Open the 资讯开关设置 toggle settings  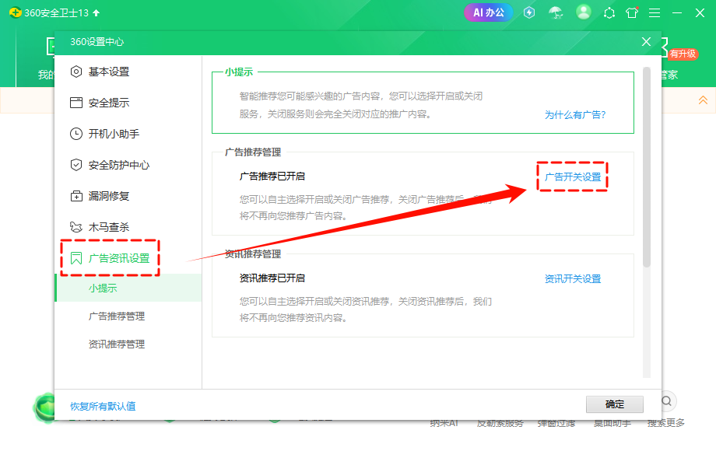click(572, 278)
